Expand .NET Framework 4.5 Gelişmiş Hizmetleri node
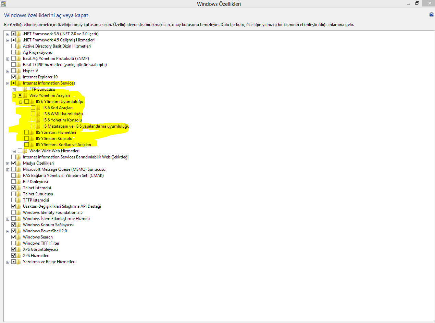The height and width of the screenshot is (323, 435). point(8,40)
